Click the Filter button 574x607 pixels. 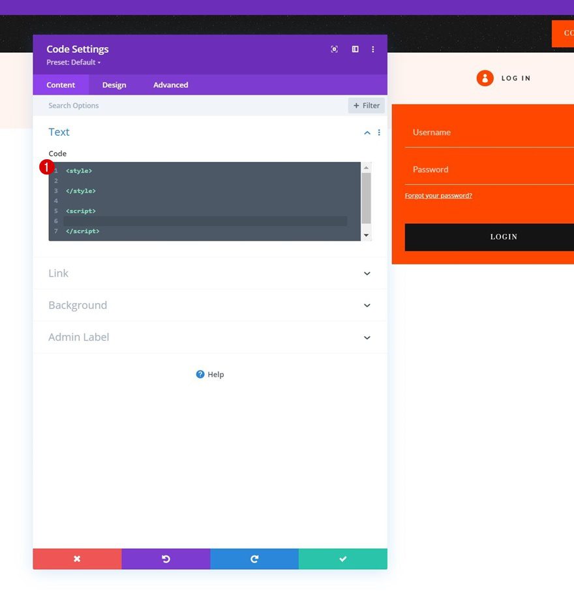pyautogui.click(x=366, y=105)
